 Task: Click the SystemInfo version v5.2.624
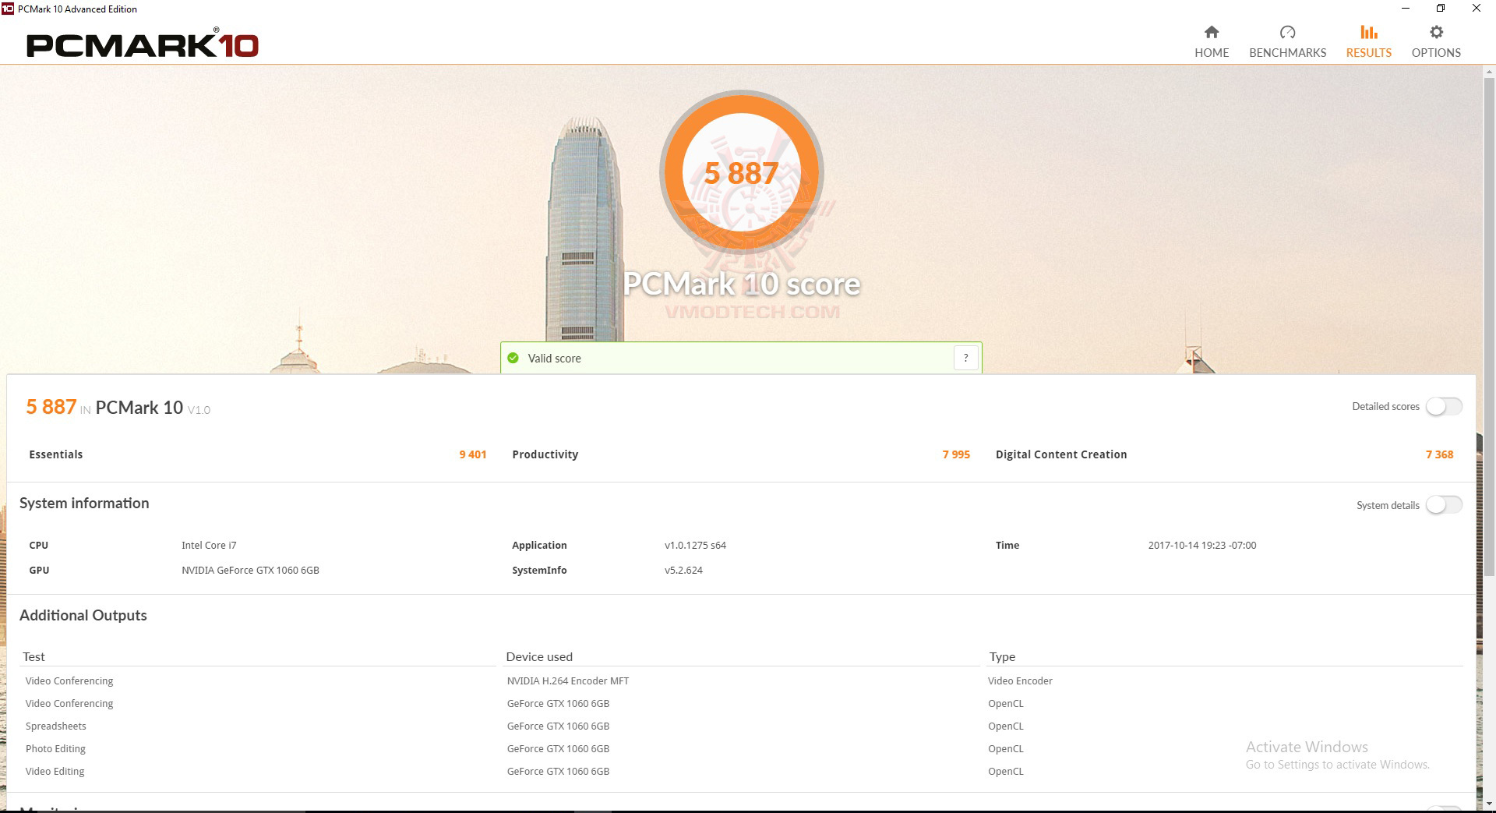pos(683,571)
